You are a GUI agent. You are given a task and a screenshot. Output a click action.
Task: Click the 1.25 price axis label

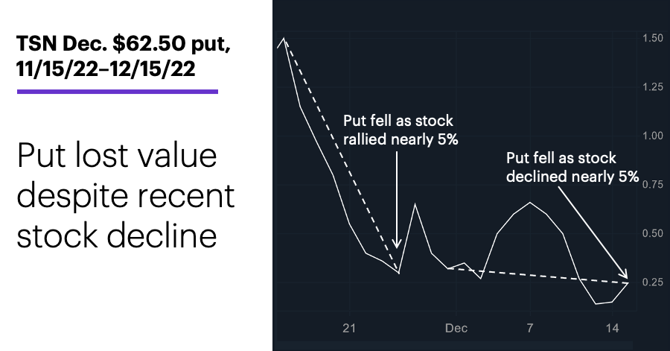pos(653,86)
